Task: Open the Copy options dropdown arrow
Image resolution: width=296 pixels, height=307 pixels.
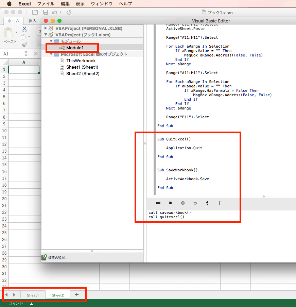Action: coord(29,37)
